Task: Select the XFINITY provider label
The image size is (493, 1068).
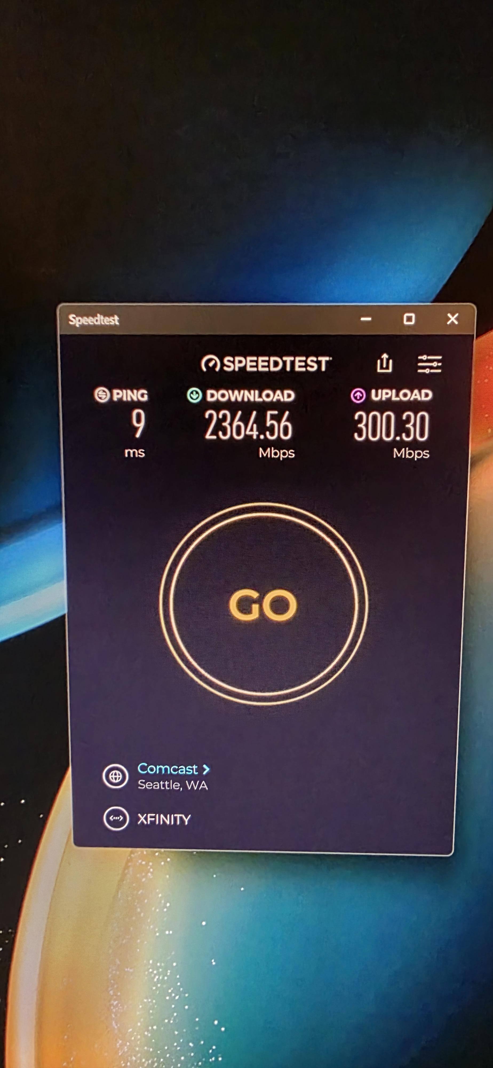Action: tap(164, 819)
